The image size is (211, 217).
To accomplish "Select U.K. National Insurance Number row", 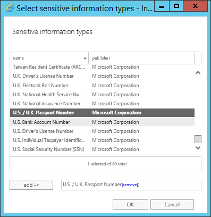I will point(102,104).
